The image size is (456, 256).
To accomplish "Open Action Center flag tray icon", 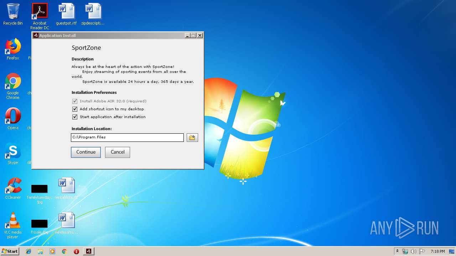I will [x=422, y=251].
